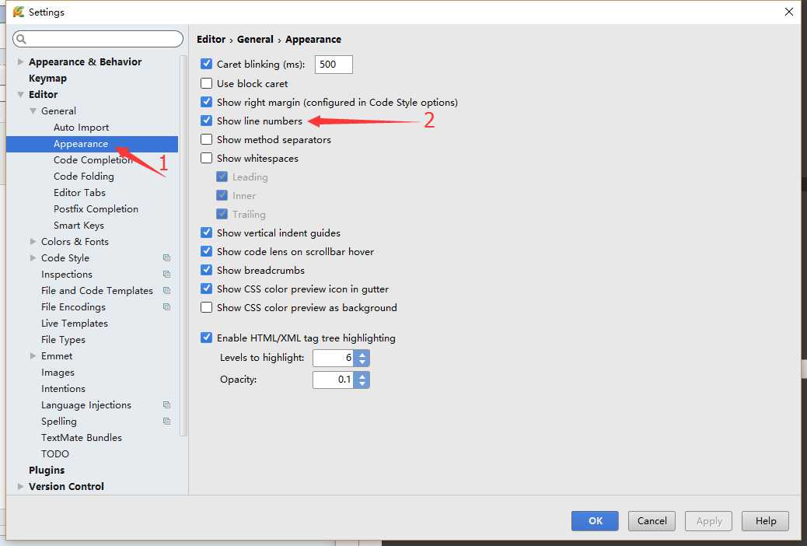Open TextMate Bundles settings
This screenshot has width=807, height=546.
click(x=82, y=437)
